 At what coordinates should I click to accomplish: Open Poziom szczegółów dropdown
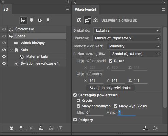pyautogui.click(x=135, y=54)
